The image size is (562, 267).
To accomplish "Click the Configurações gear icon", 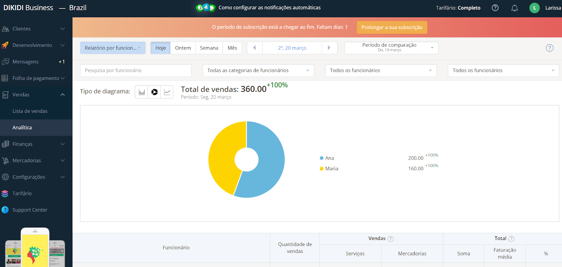I will tap(5, 177).
